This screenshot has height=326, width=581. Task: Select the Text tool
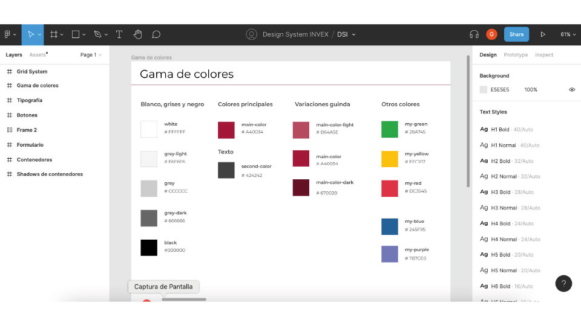(119, 34)
